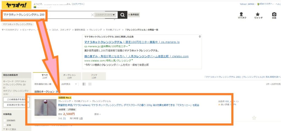Click the マナラホットクレンジングゲル suggestion chip
This screenshot has width=281, height=131.
point(18,24)
